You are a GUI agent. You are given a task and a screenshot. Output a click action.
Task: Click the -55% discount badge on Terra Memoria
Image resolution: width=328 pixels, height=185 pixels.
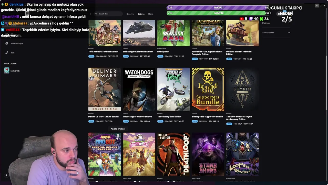click(91, 56)
